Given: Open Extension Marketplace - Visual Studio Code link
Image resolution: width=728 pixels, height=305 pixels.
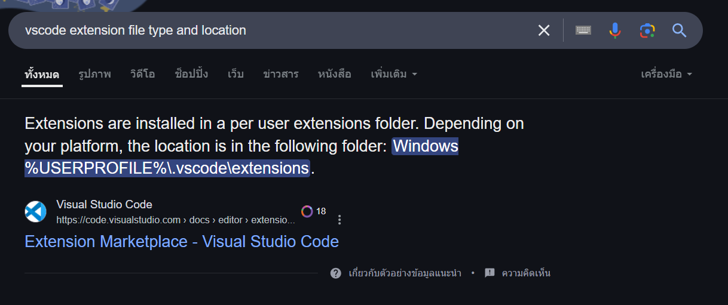Looking at the screenshot, I should coord(182,242).
